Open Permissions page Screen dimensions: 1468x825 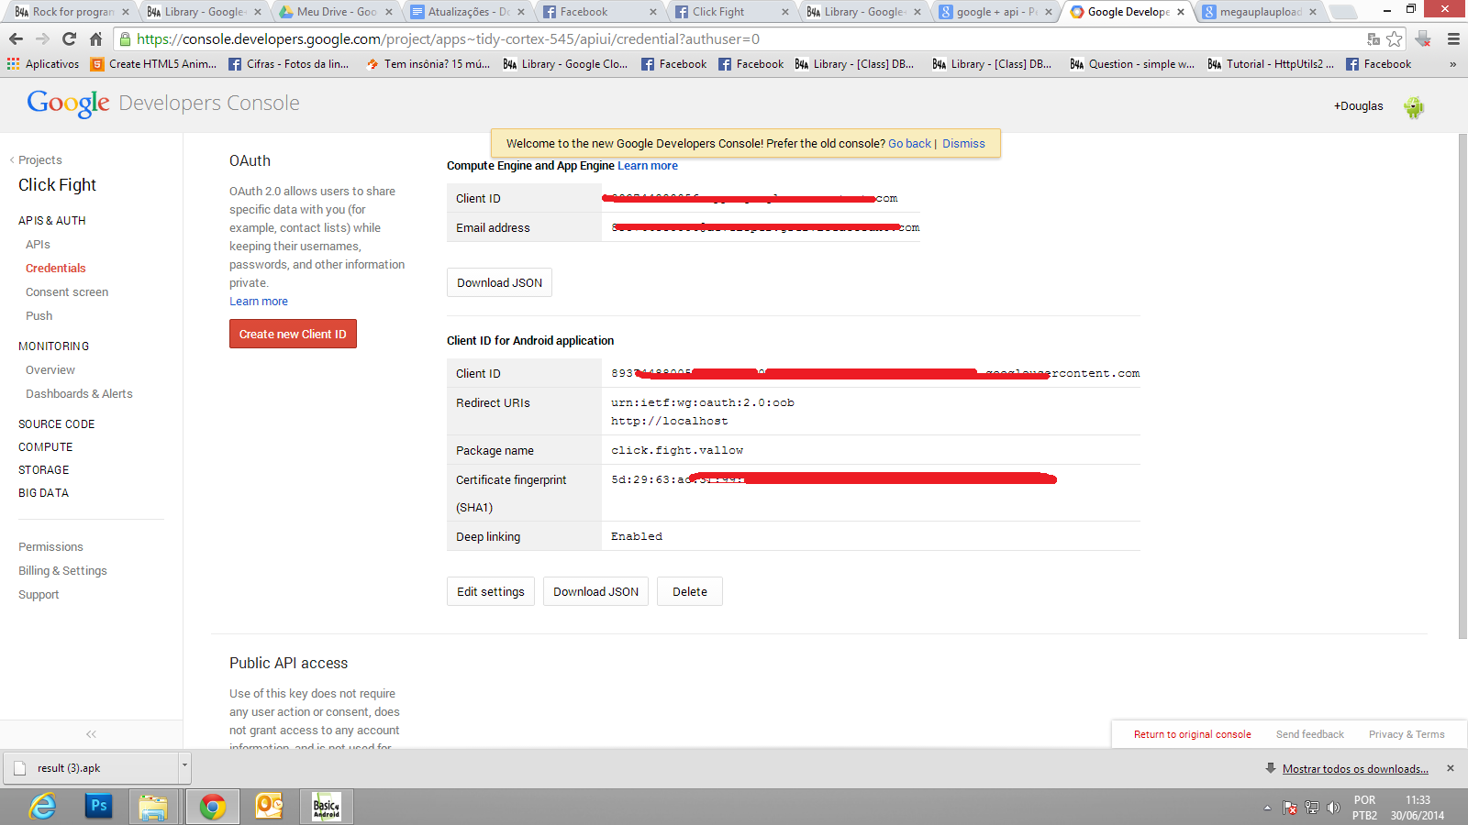[50, 547]
